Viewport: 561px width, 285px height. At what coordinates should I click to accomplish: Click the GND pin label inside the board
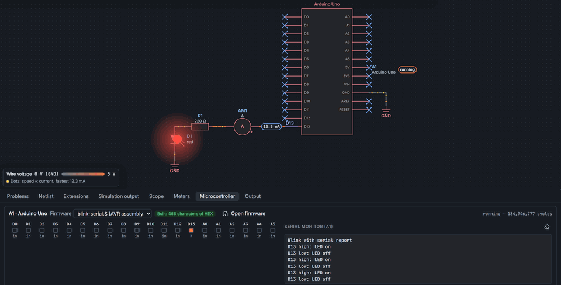pos(346,93)
